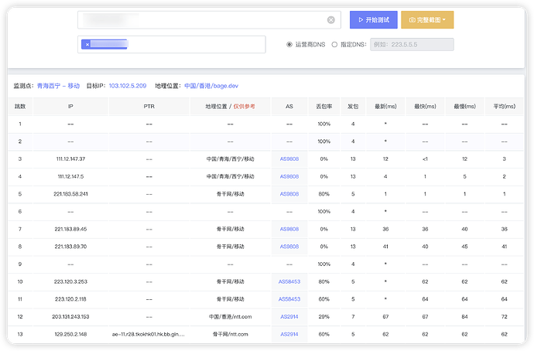Click the AS column header
The width and height of the screenshot is (534, 351).
[289, 107]
